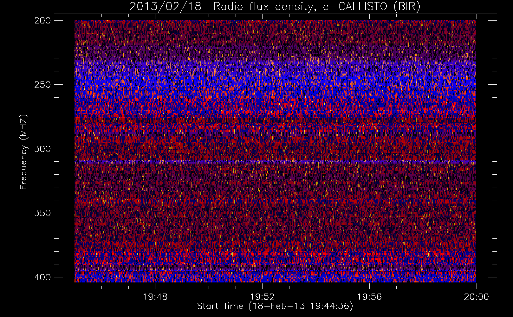The height and width of the screenshot is (317, 513).
Task: Click the 'Start Time (18-Feb-13 19:44:36)' label
Action: click(x=275, y=306)
